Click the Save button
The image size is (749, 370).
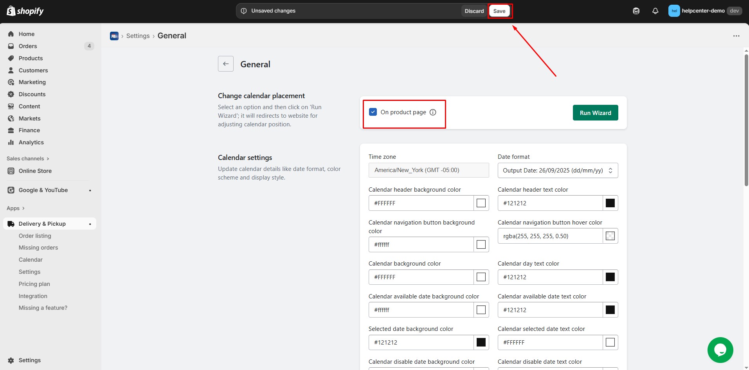click(x=500, y=11)
